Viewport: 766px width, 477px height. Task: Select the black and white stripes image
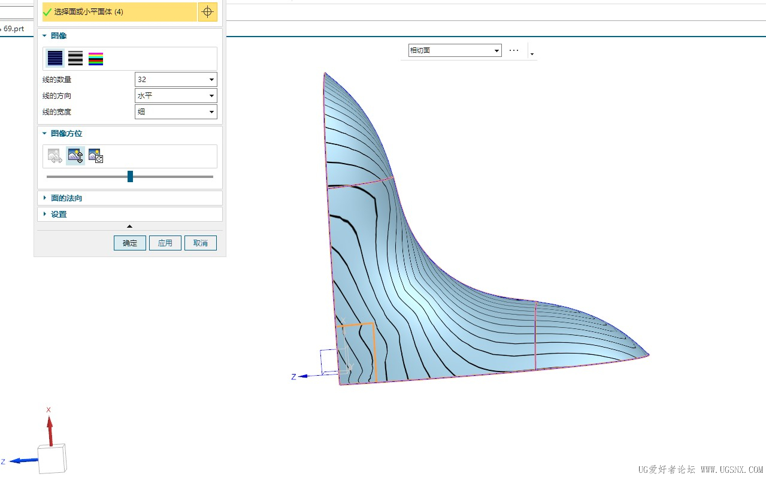click(75, 58)
